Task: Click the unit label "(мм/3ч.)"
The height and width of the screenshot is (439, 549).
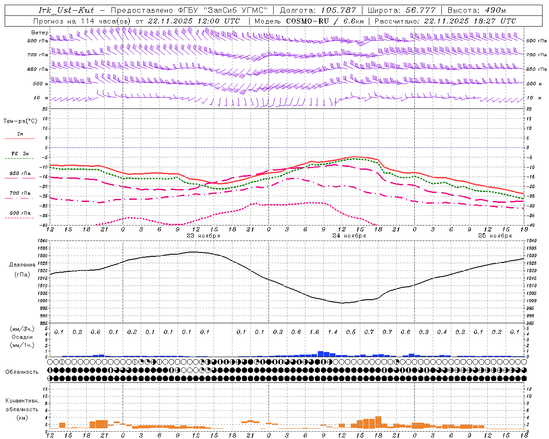Action: tap(22, 329)
